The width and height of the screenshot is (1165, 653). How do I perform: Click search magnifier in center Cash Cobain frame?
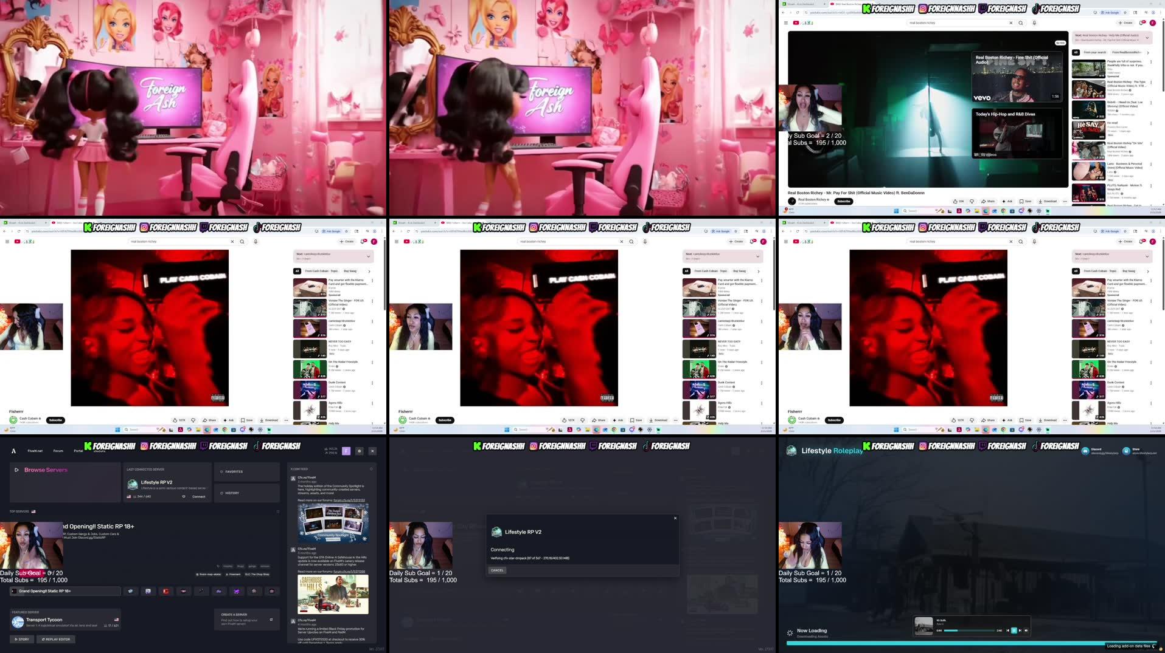tap(631, 242)
